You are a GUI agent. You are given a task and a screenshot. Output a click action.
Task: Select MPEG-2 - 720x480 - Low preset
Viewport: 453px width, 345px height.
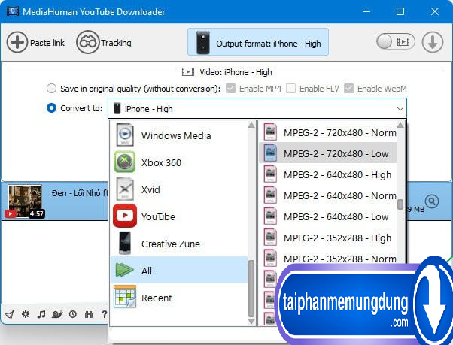click(327, 153)
